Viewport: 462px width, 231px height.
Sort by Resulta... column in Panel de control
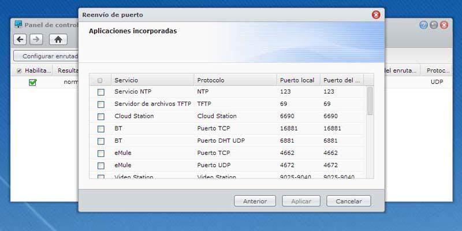coord(66,70)
